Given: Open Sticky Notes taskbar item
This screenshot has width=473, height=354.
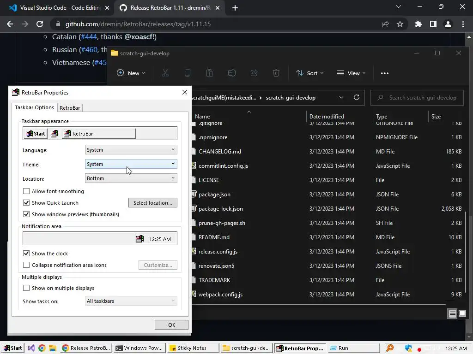Looking at the screenshot, I should 193,348.
